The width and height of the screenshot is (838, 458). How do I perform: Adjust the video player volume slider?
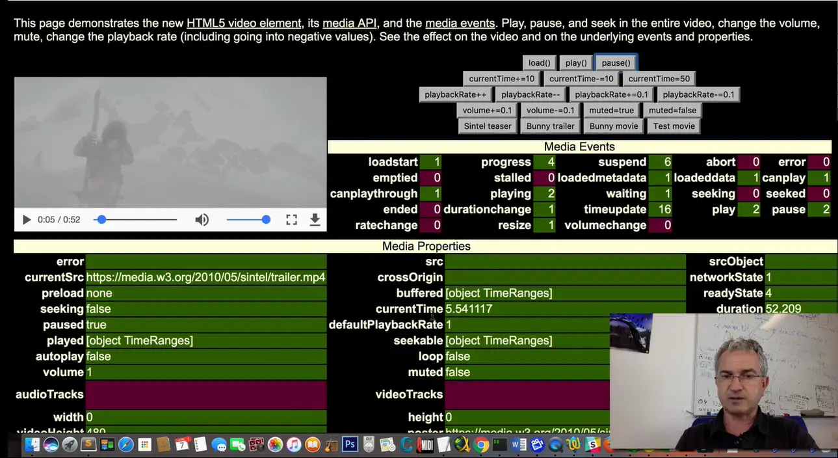pyautogui.click(x=248, y=220)
